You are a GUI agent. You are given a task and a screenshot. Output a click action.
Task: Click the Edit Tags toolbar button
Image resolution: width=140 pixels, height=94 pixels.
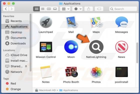[99, 9]
